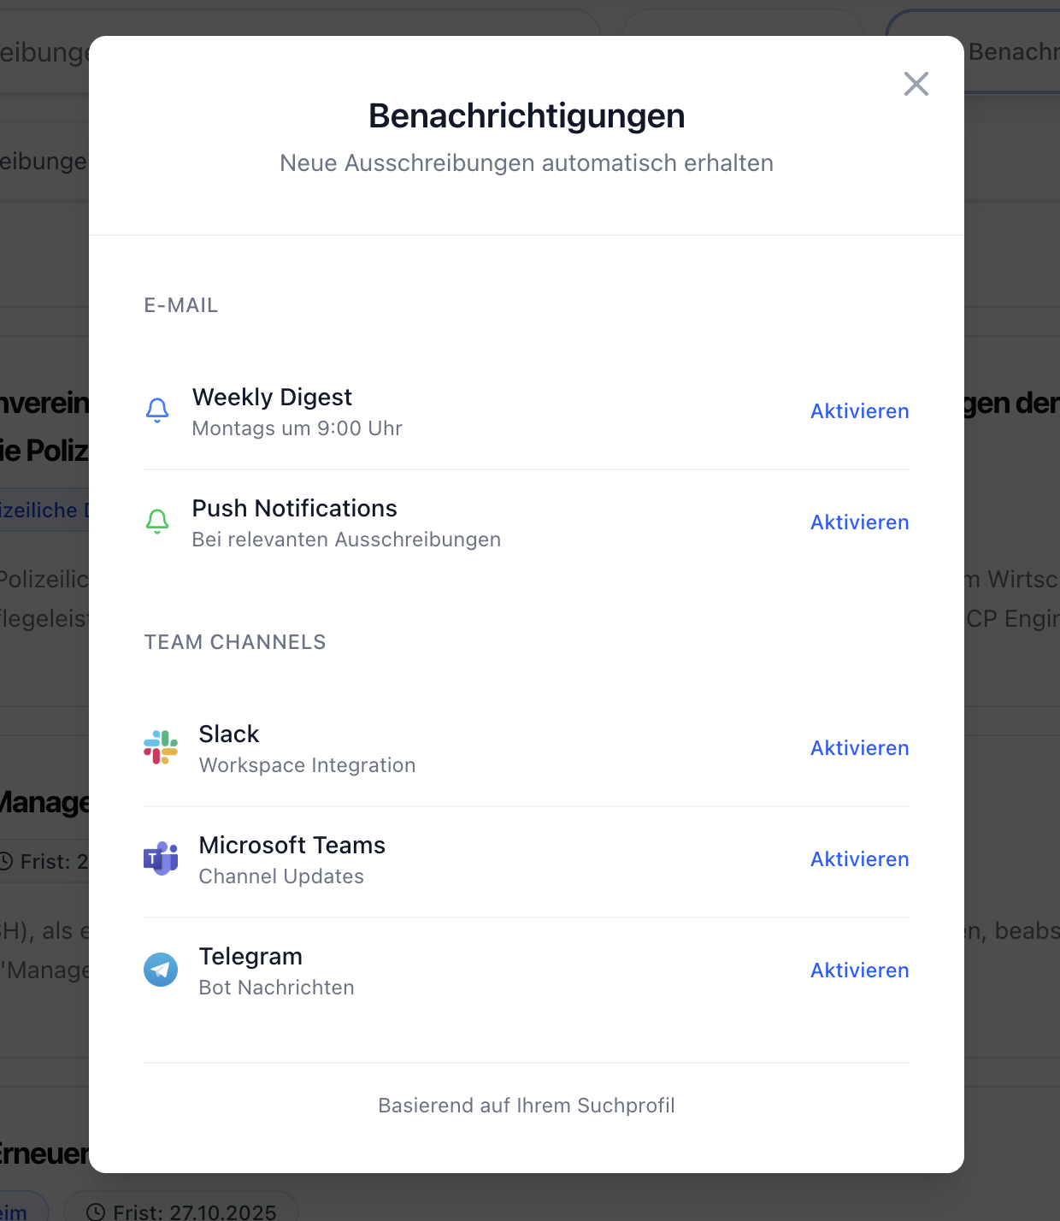1060x1221 pixels.
Task: Activate the Slack workspace integration
Action: tap(859, 748)
